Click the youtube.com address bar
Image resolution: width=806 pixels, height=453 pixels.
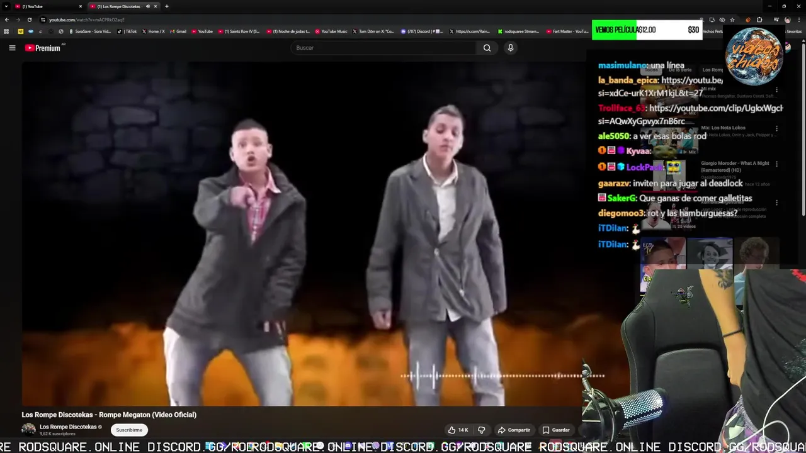point(87,20)
